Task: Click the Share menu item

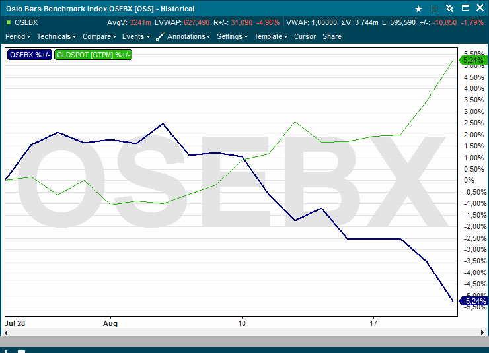Action: click(x=332, y=36)
